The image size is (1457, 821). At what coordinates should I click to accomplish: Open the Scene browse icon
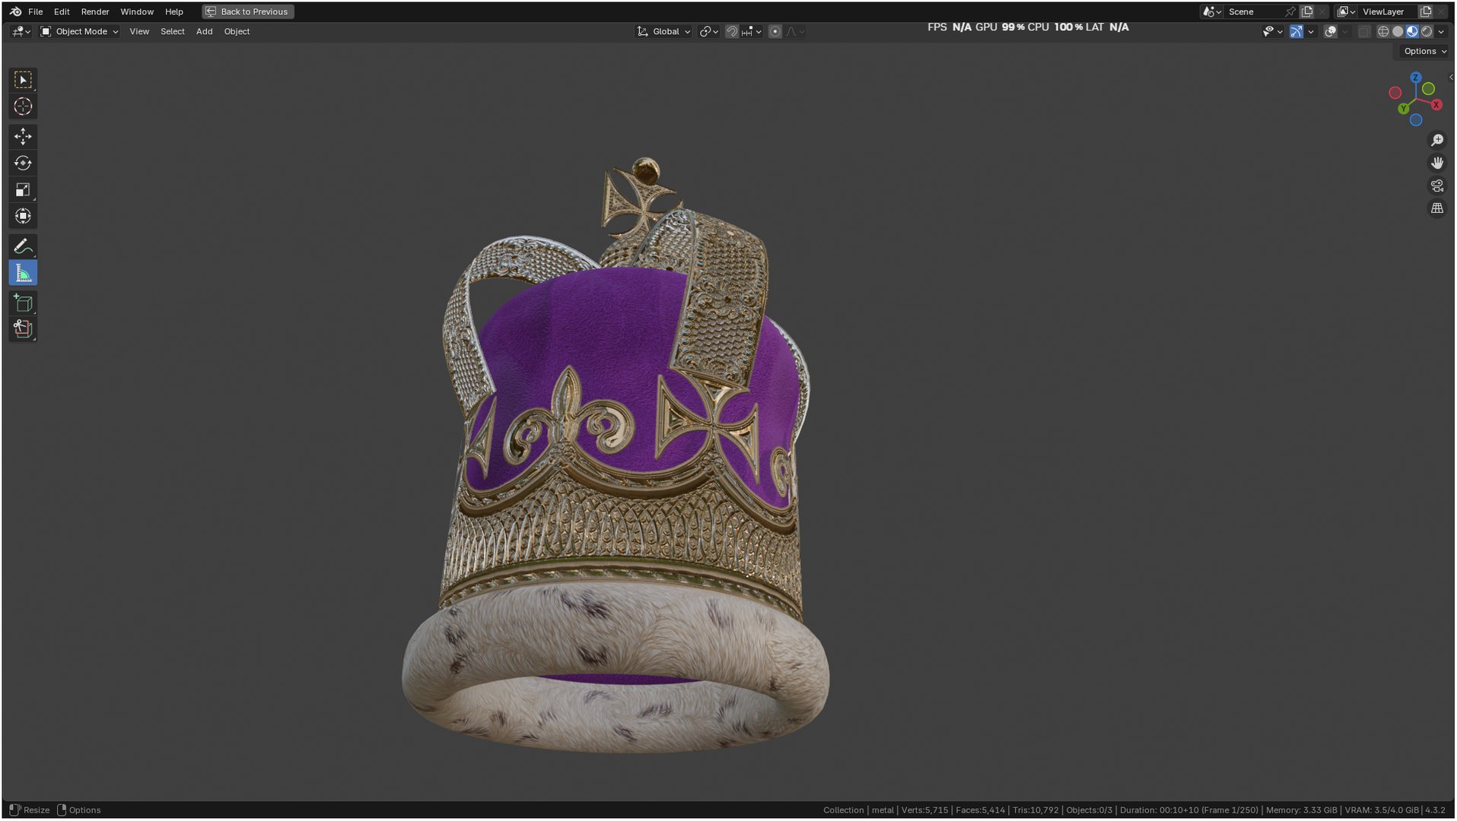pyautogui.click(x=1212, y=11)
